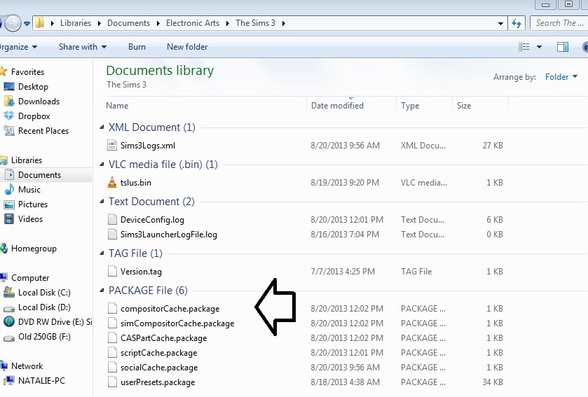Click the Videos library icon

(x=9, y=218)
